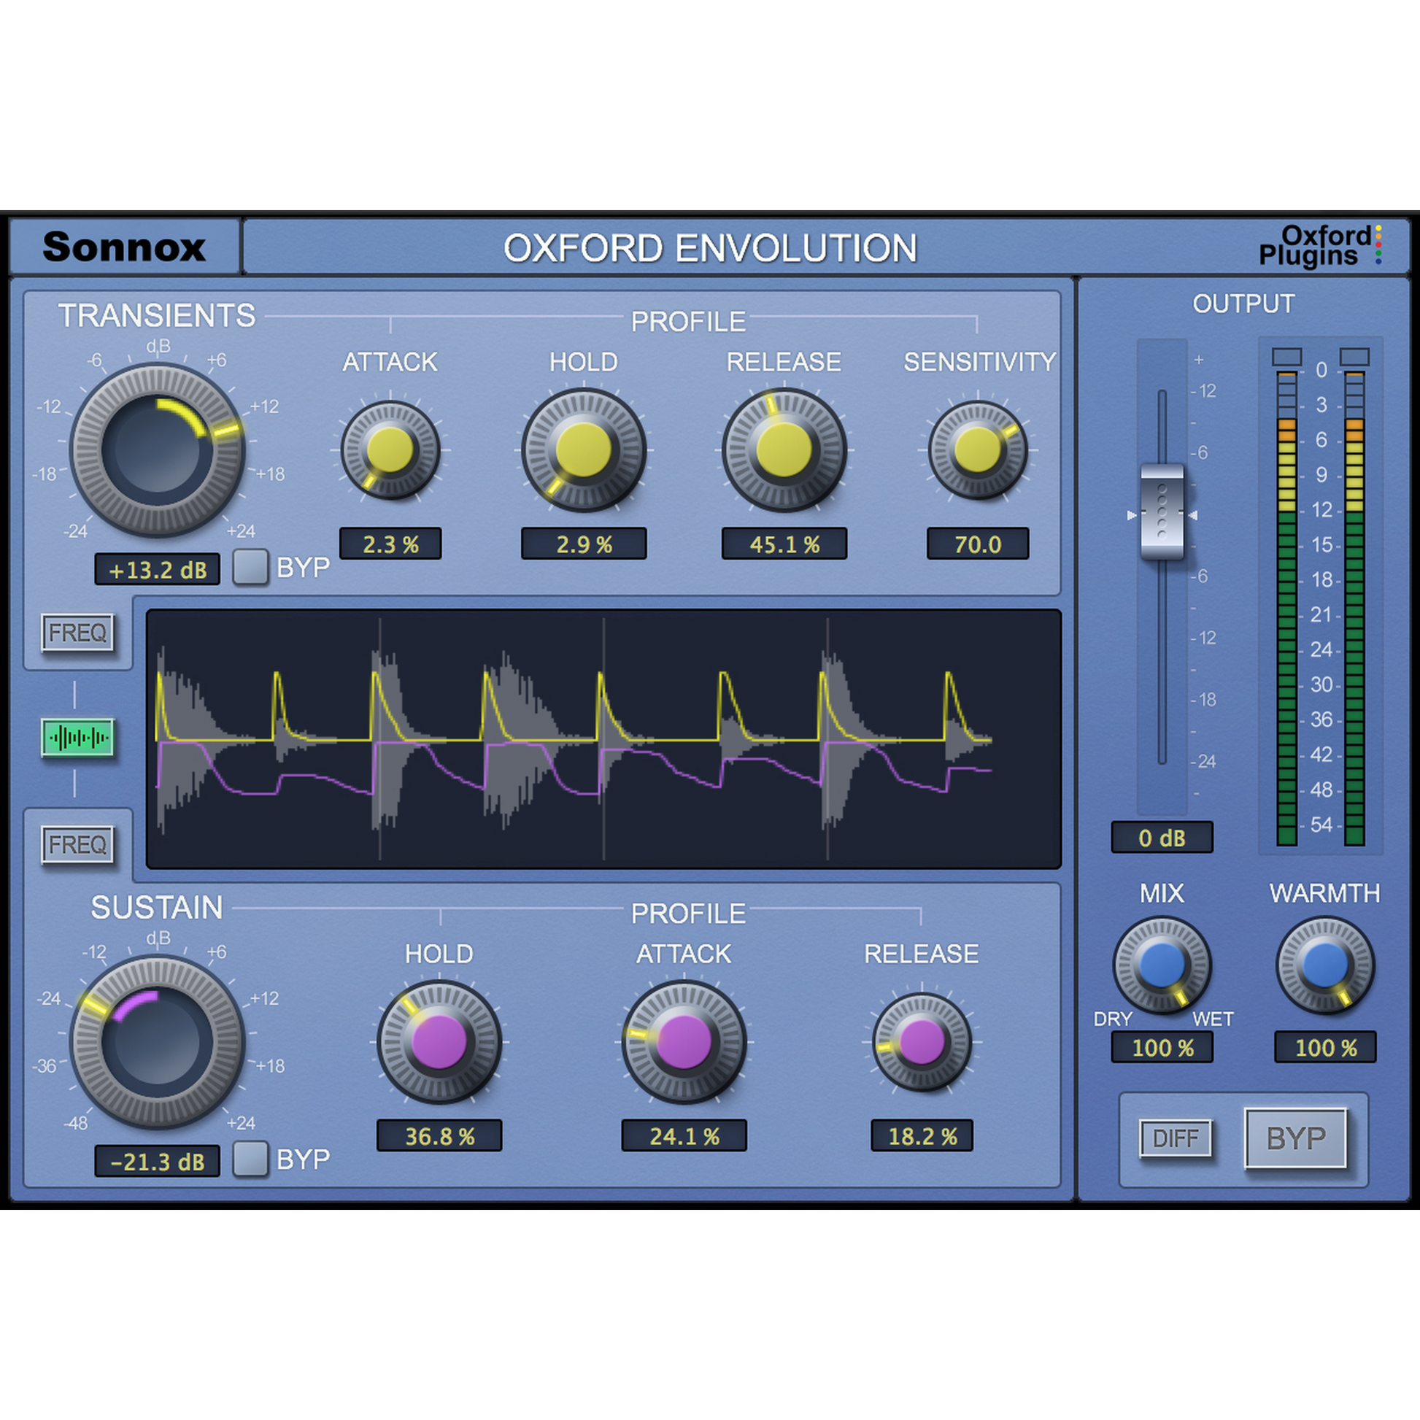Click the left meter clip indicator
Screen dimensions: 1420x1420
coord(1287,357)
